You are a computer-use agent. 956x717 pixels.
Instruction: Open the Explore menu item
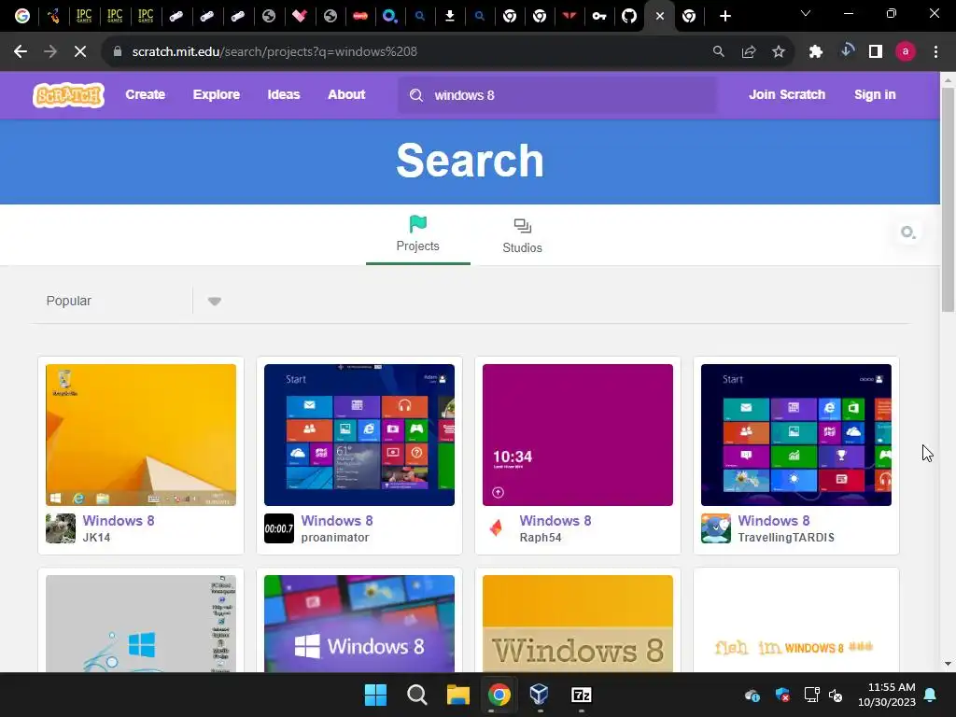point(217,94)
